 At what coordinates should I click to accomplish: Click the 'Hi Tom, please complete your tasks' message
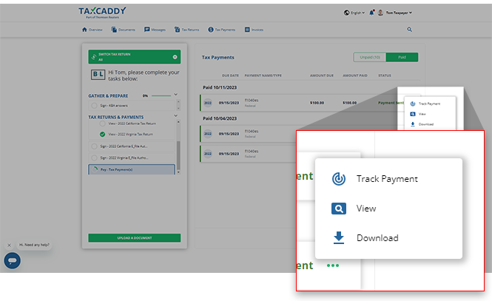click(144, 75)
